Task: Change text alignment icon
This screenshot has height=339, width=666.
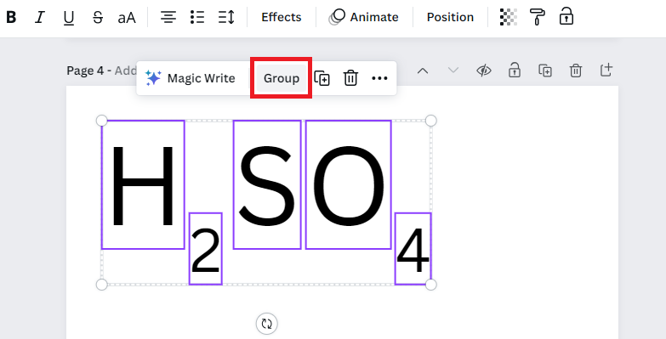Action: pos(168,17)
